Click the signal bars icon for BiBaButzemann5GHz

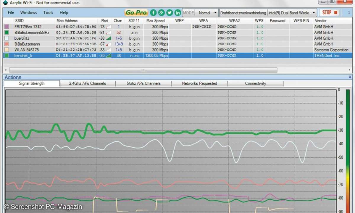[109, 33]
